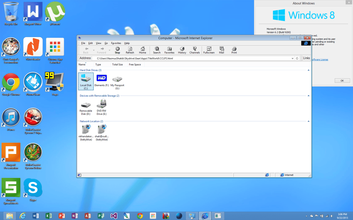Print using the toolbar Print icon

234,50
